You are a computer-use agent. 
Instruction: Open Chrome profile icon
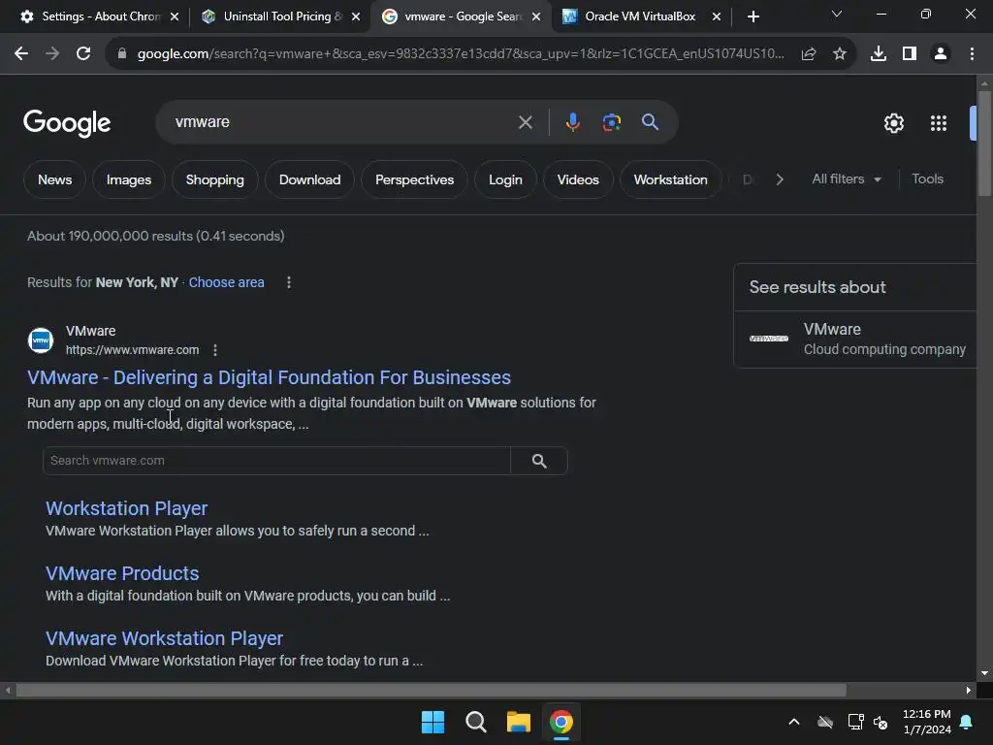[x=941, y=54]
